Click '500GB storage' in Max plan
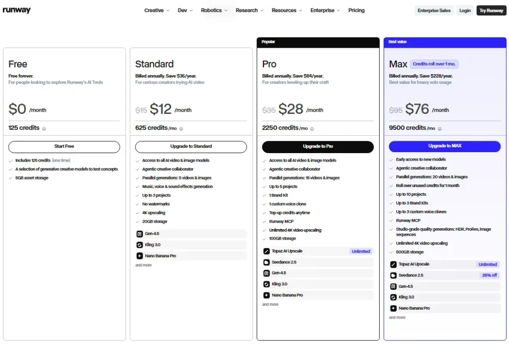 tap(410, 252)
